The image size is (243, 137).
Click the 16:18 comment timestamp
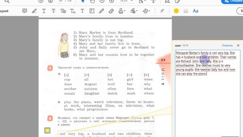[x=185, y=46]
